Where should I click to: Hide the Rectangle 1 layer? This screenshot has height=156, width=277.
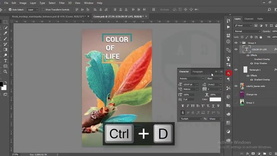click(x=236, y=70)
